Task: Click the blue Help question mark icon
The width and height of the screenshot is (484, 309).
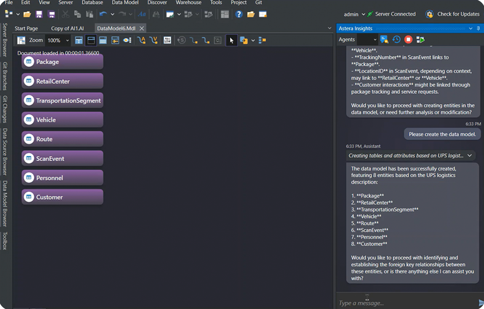Action: click(x=238, y=14)
